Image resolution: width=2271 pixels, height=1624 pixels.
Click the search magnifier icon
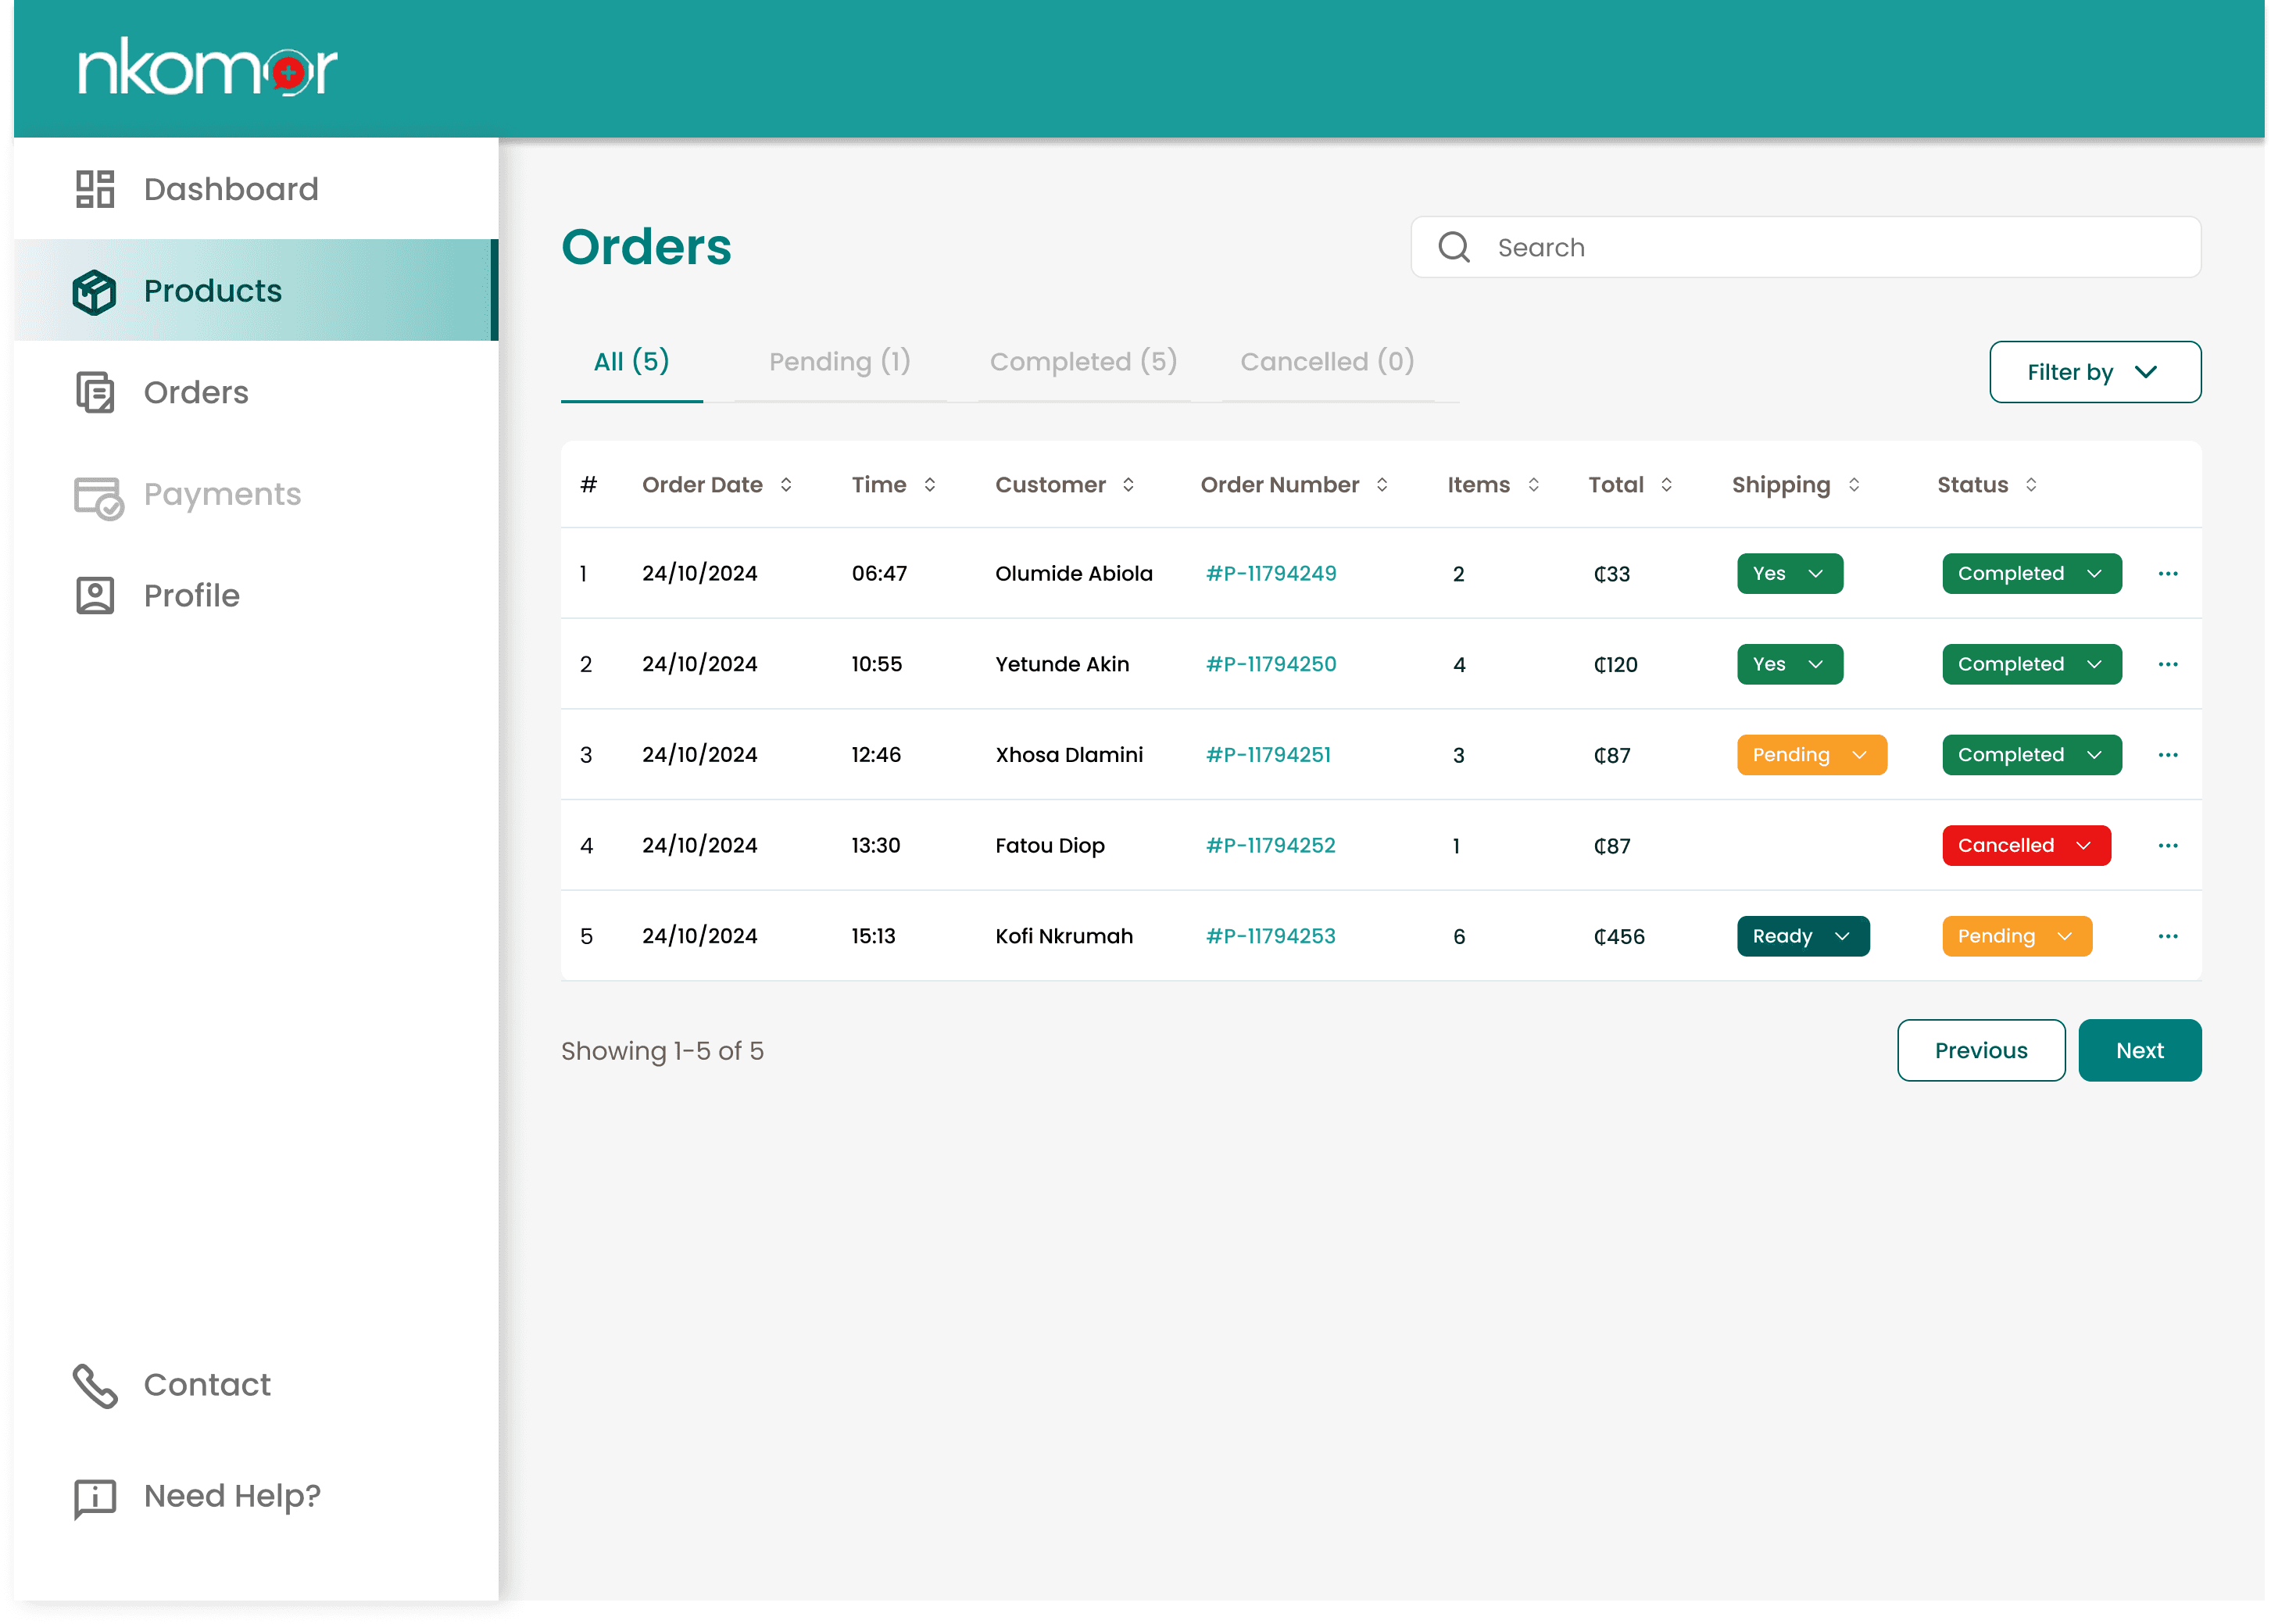pyautogui.click(x=1453, y=247)
